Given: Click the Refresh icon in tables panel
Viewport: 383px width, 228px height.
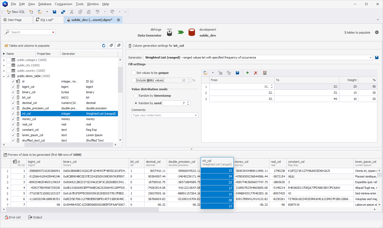Looking at the screenshot, I should [104, 46].
